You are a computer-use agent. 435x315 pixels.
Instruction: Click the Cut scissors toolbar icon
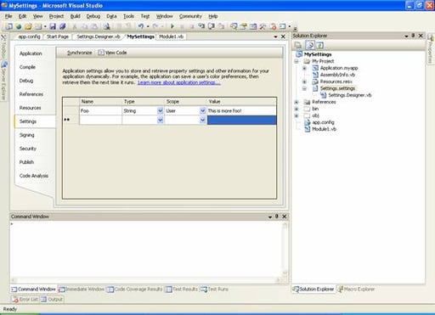75,26
